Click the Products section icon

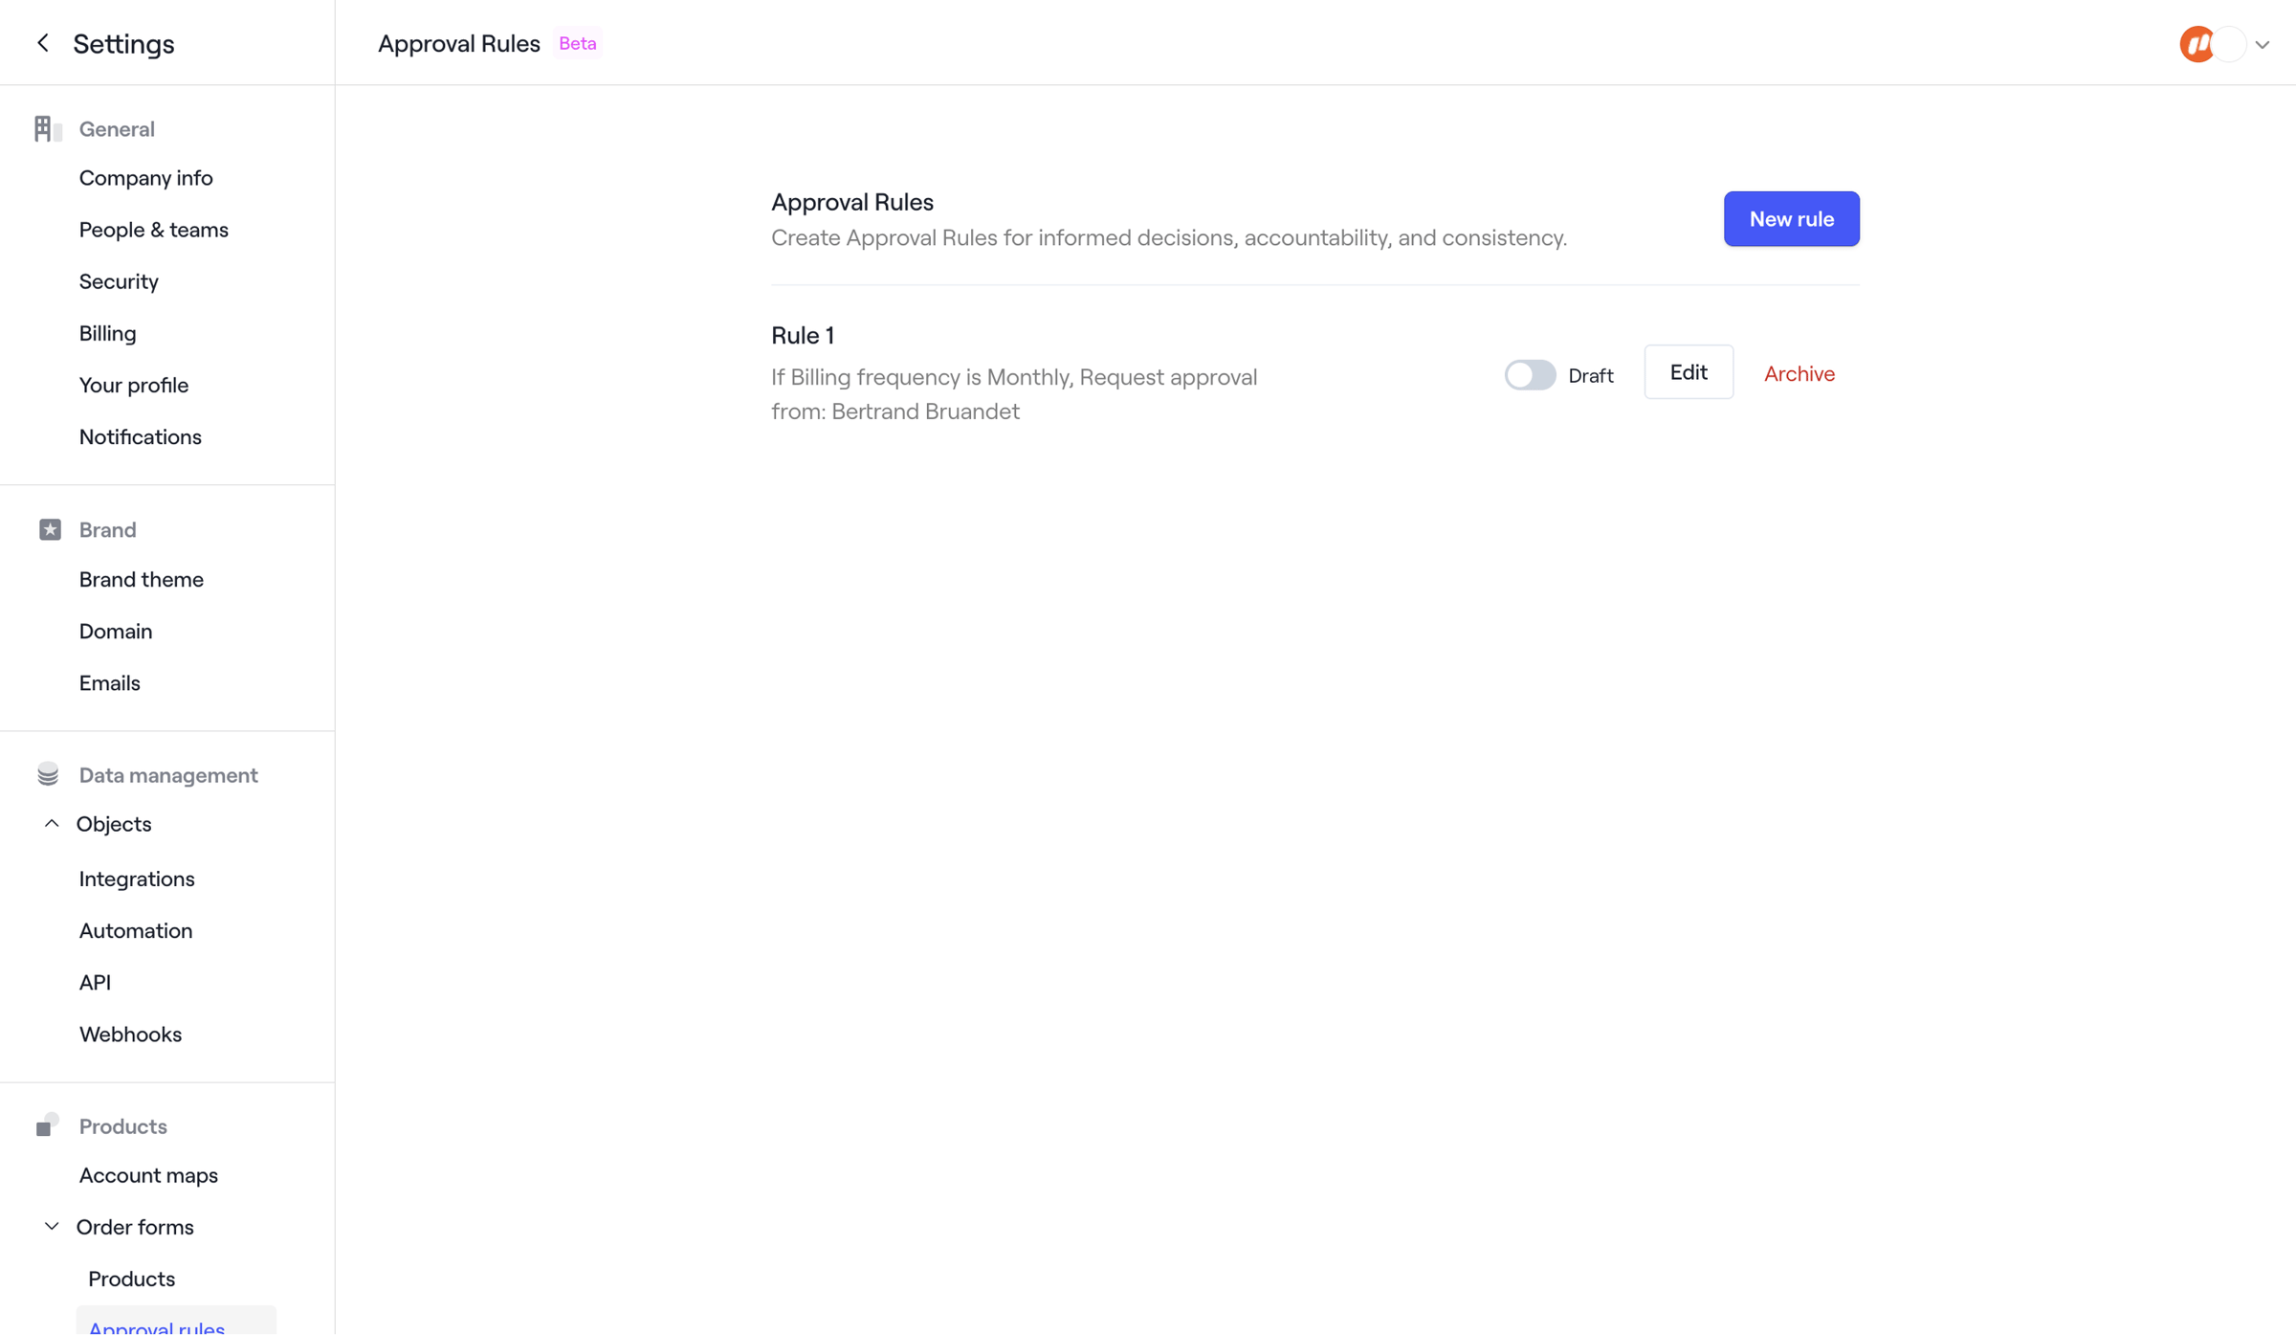(47, 1125)
